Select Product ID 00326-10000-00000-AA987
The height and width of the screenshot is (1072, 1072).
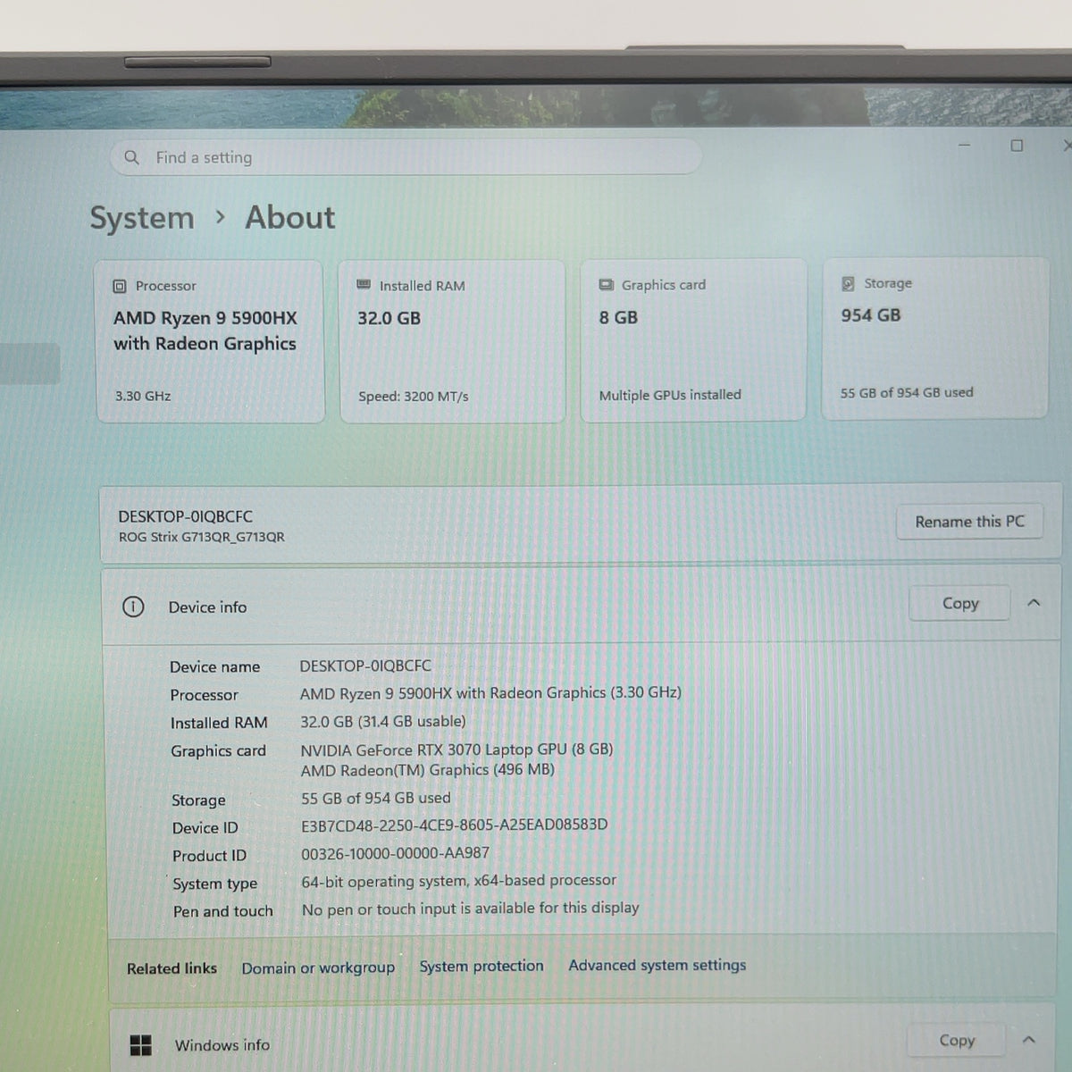[395, 853]
